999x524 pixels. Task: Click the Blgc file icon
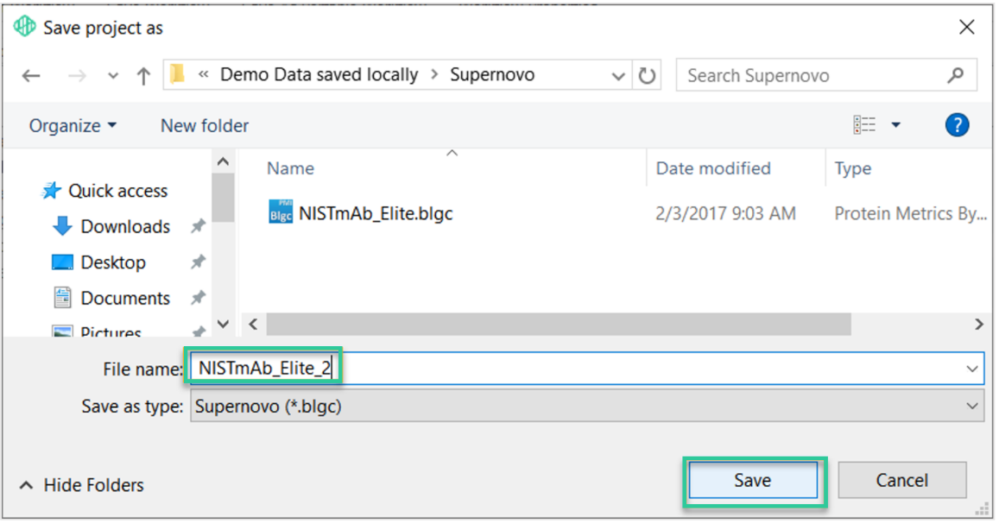click(281, 212)
